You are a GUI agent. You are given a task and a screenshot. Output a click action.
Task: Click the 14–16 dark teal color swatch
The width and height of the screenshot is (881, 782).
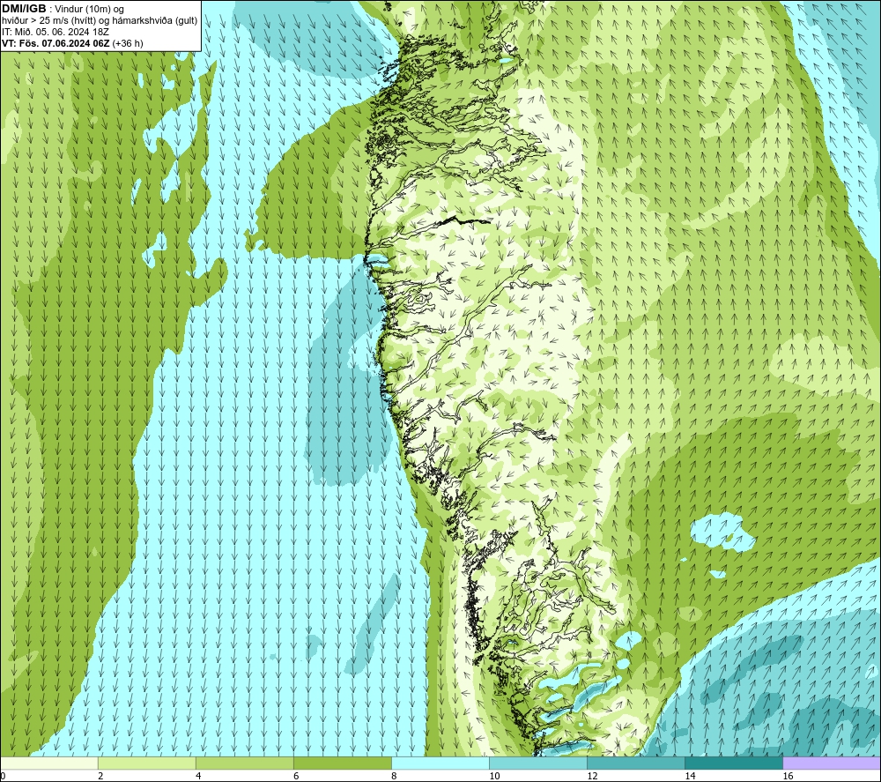[x=733, y=763]
